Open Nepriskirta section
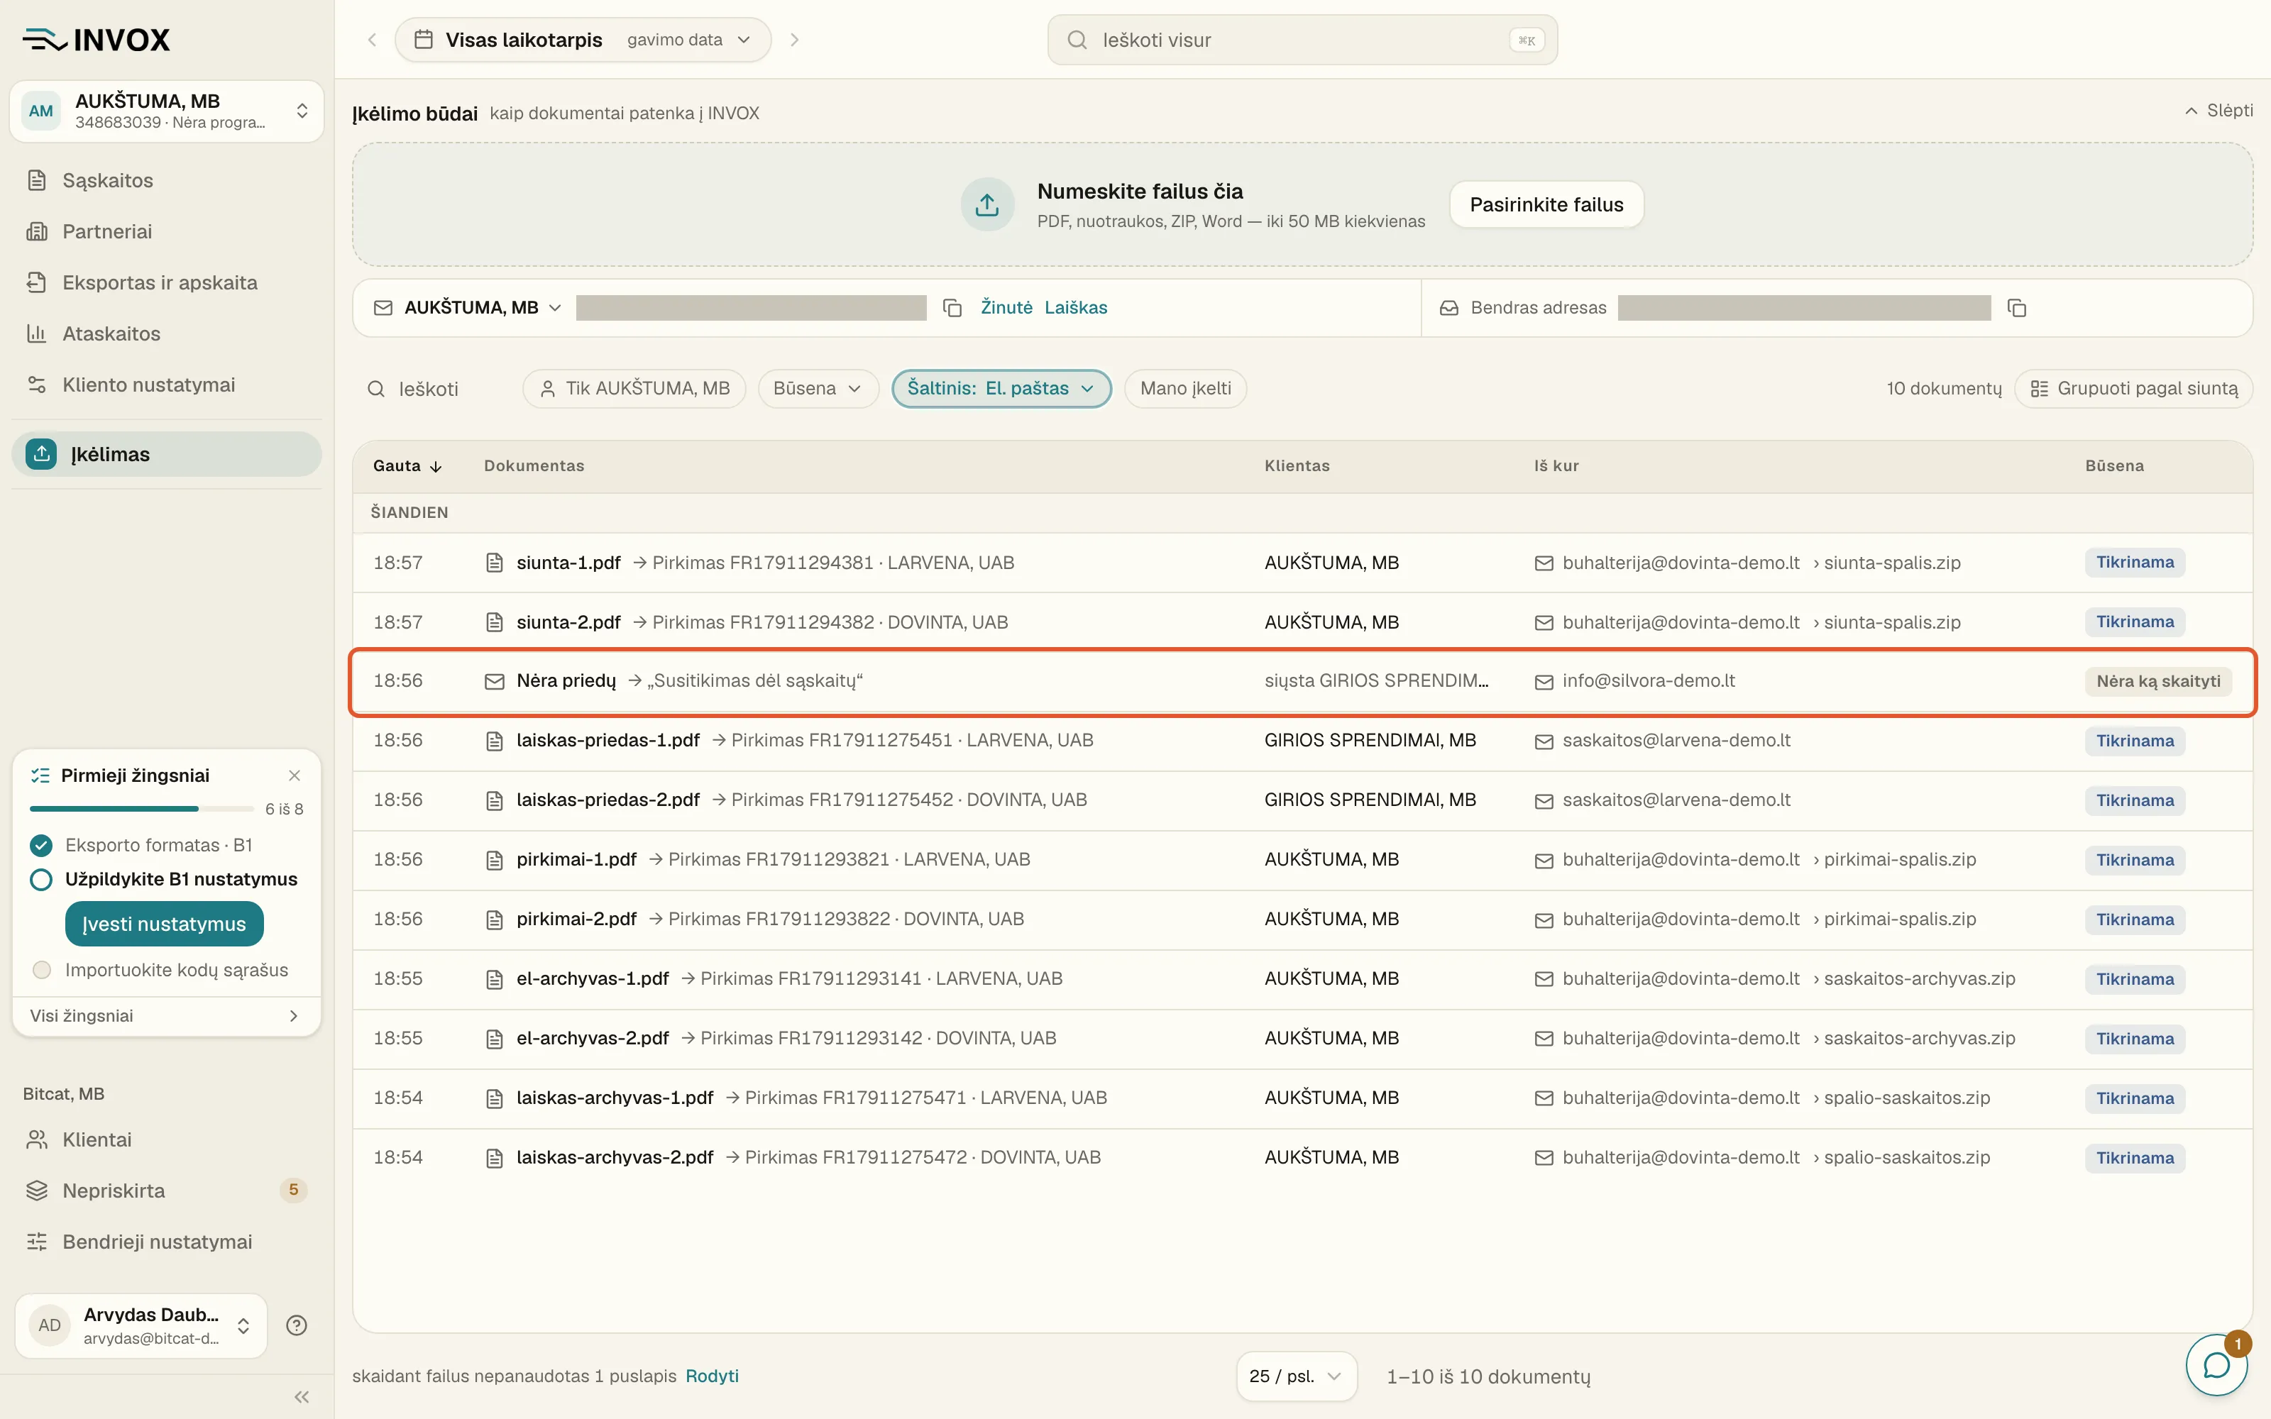This screenshot has width=2271, height=1419. click(x=167, y=1190)
